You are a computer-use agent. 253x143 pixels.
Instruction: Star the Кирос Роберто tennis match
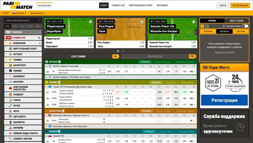click(x=48, y=98)
